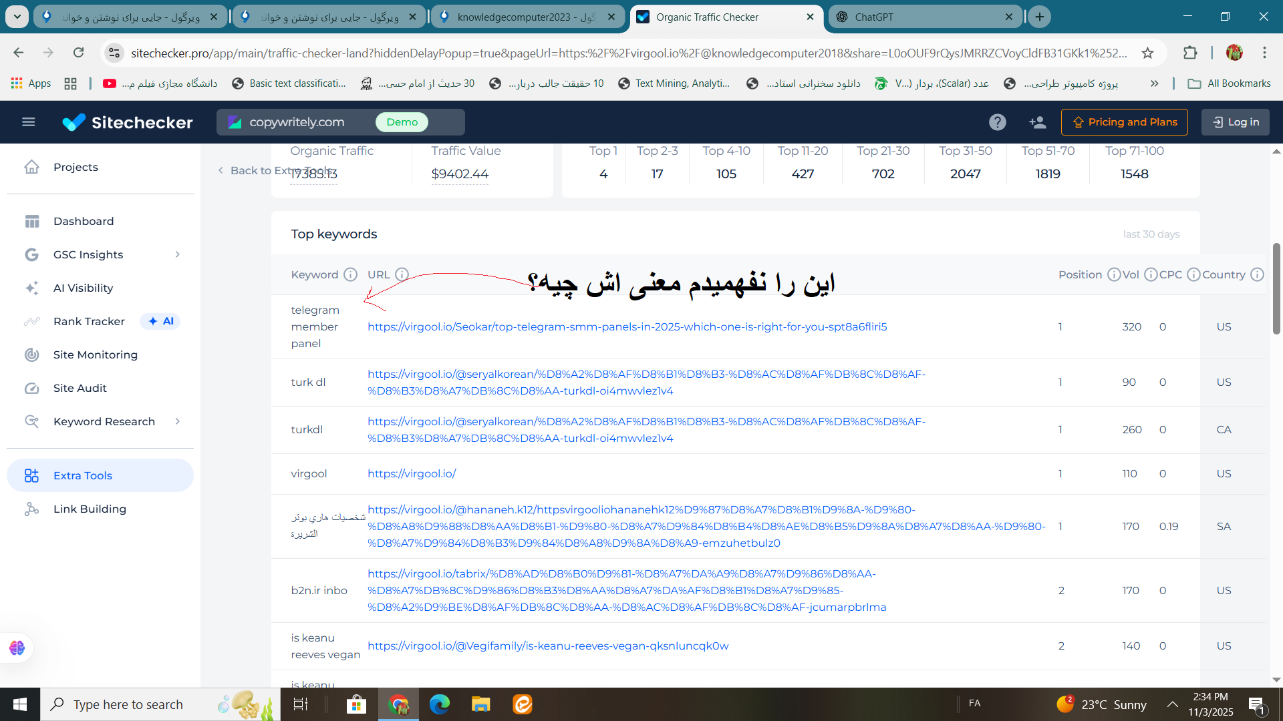Image resolution: width=1283 pixels, height=721 pixels.
Task: Open Microsoft Edge from taskbar
Action: tap(439, 704)
